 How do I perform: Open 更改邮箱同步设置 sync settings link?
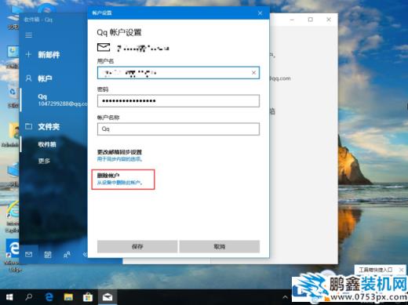119,155
